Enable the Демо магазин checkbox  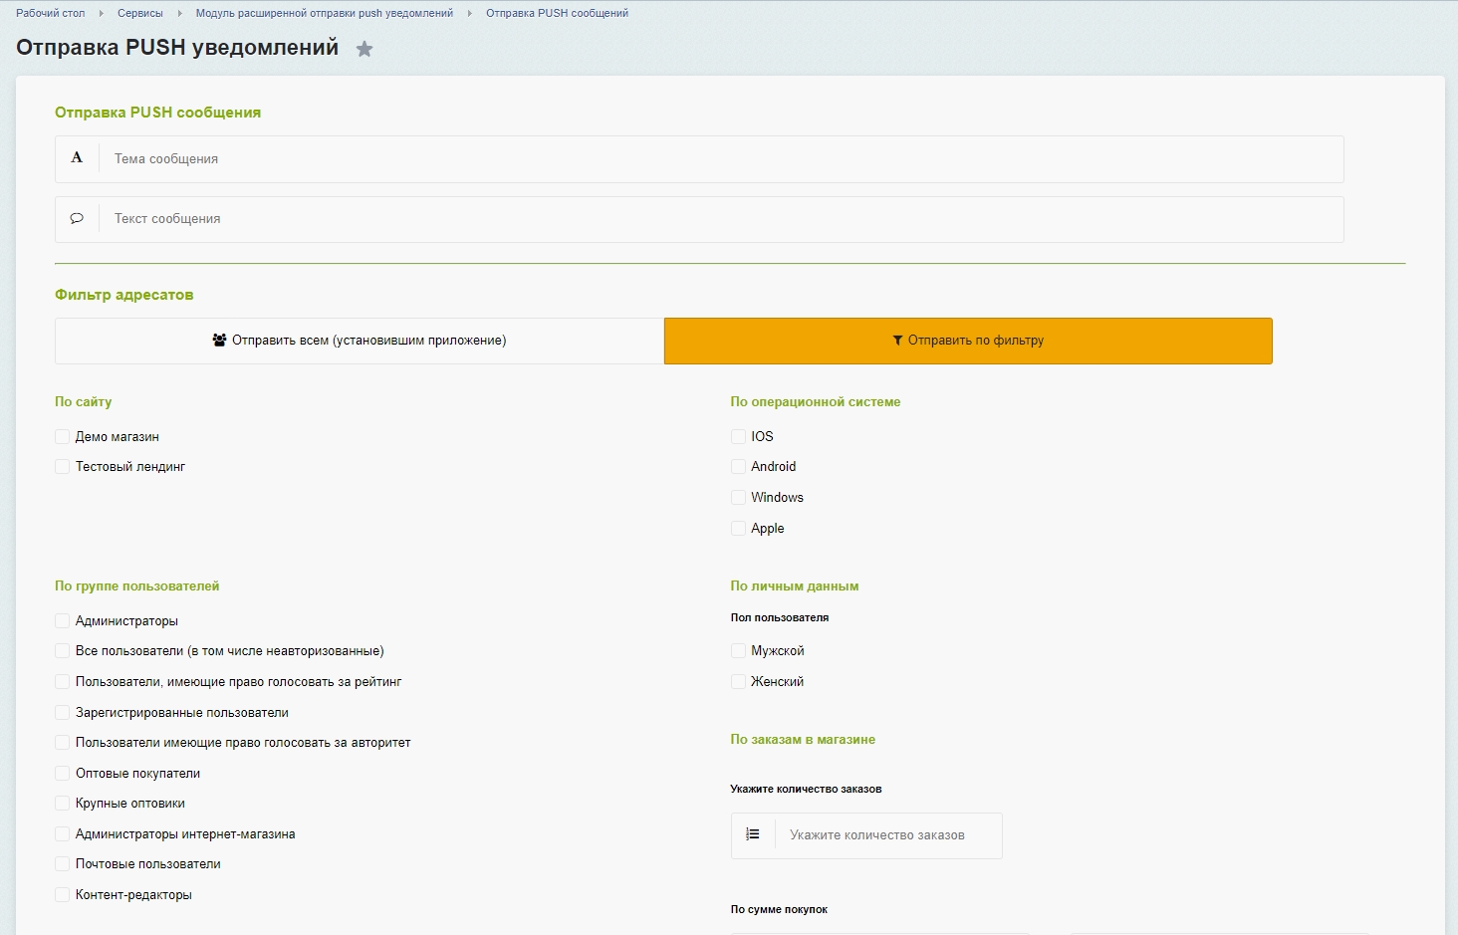click(x=63, y=437)
